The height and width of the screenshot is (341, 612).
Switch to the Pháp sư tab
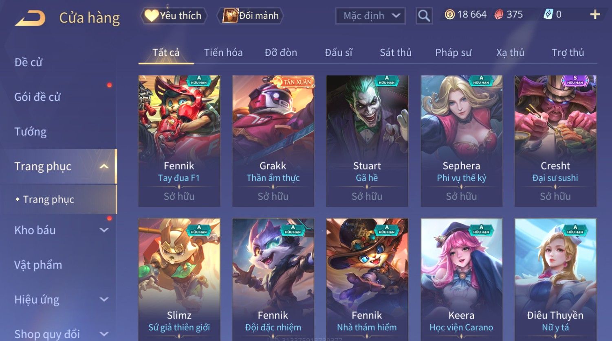[x=453, y=52]
